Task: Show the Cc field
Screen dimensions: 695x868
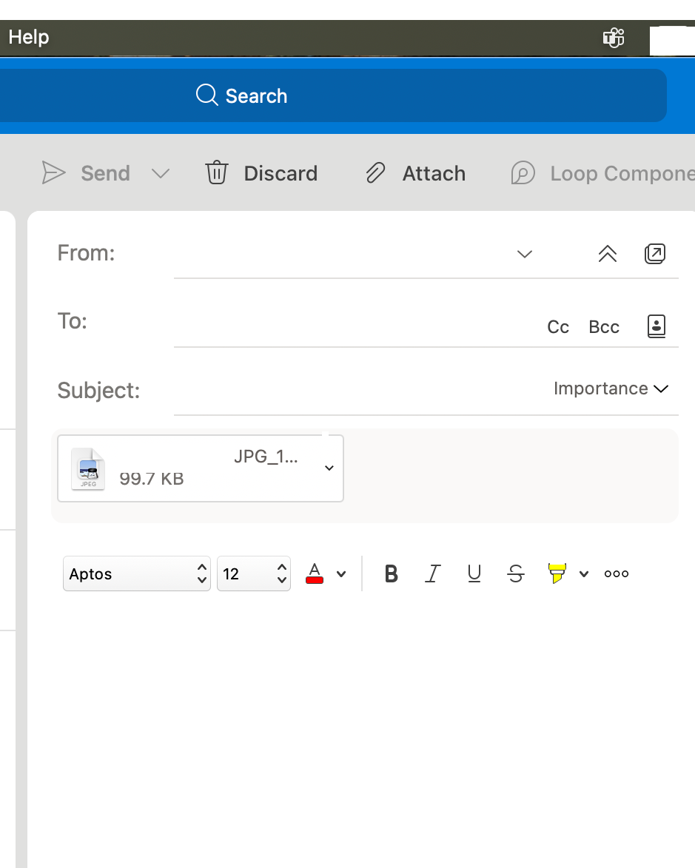Action: tap(558, 327)
